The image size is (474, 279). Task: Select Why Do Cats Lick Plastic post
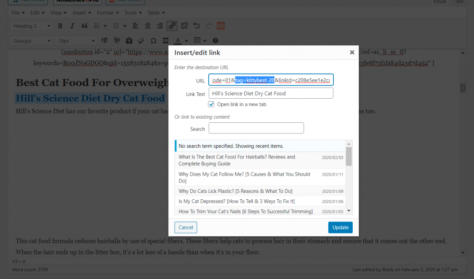[x=260, y=191]
